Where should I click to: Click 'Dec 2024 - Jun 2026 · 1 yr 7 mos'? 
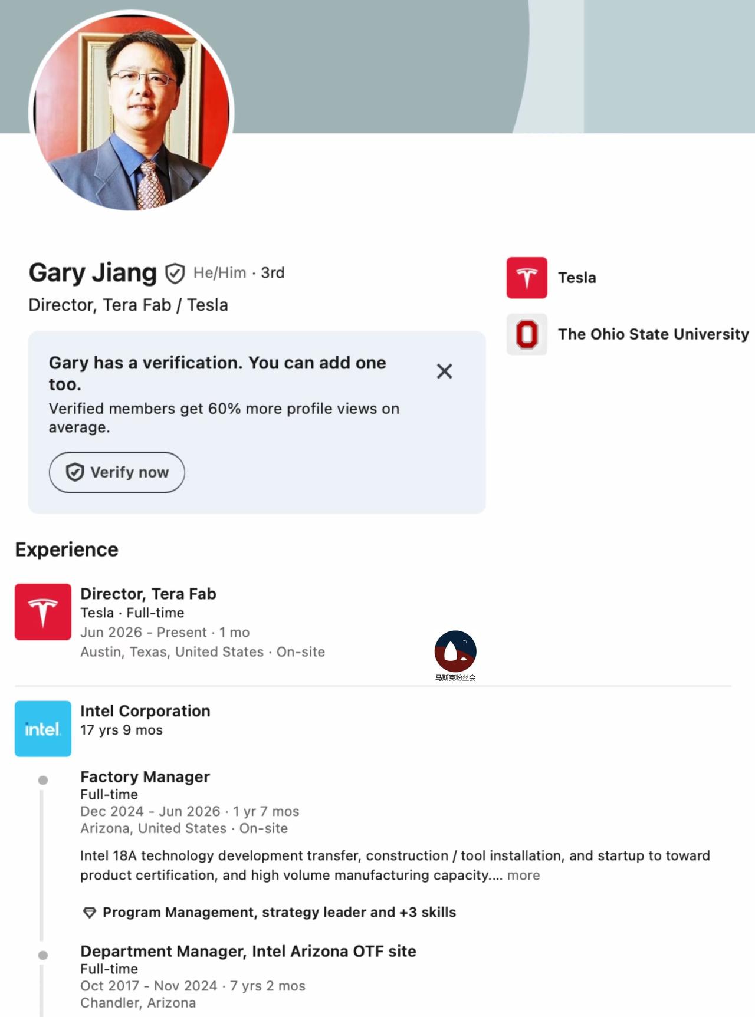[x=189, y=811]
